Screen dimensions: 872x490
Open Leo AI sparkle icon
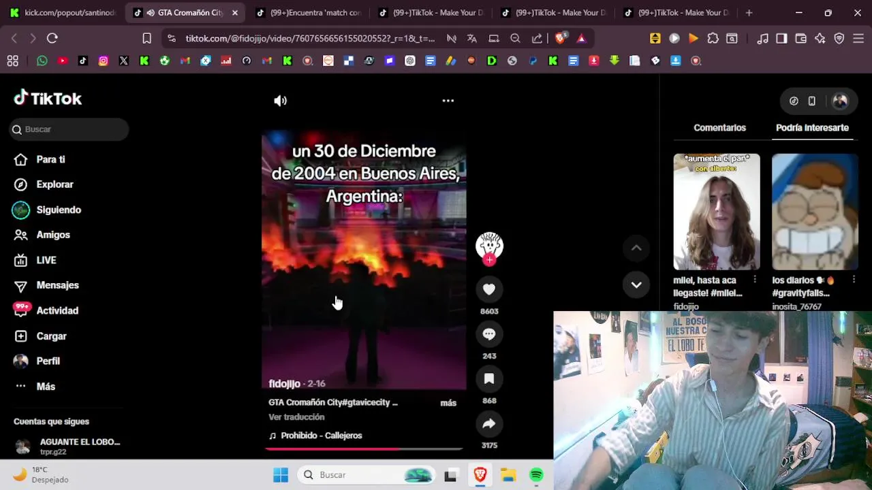coord(820,39)
